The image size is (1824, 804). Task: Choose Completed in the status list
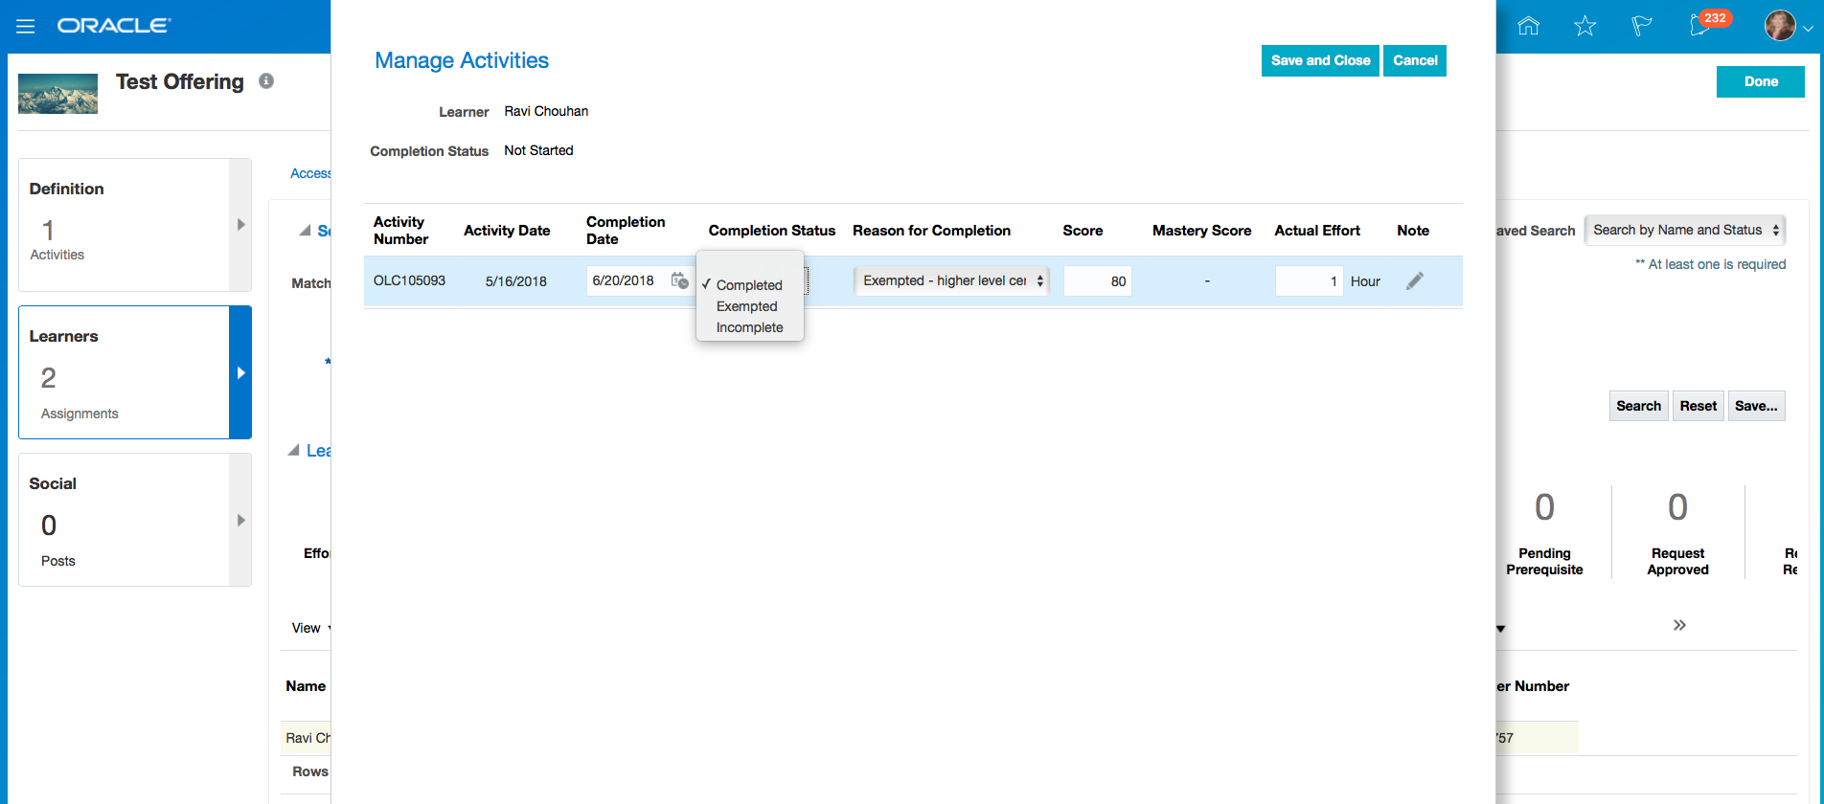749,285
